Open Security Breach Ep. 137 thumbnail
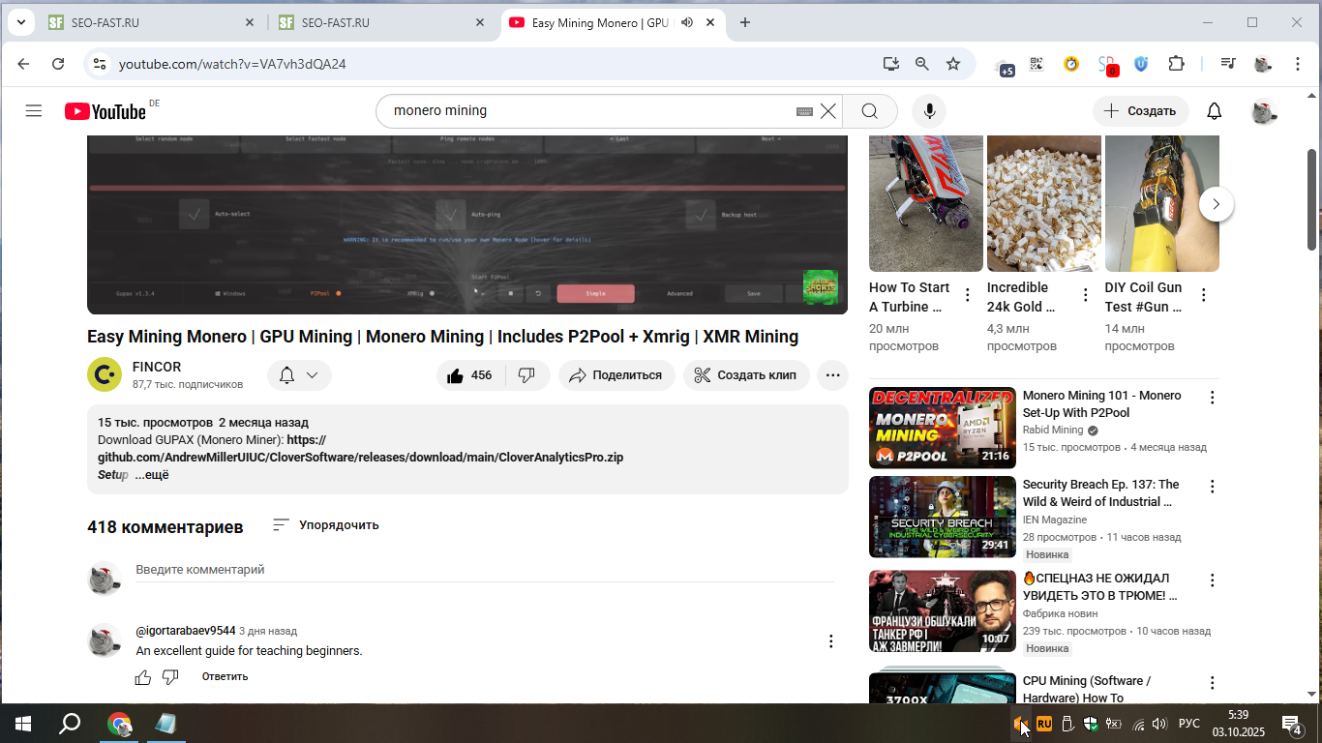This screenshot has width=1322, height=743. pos(943,517)
